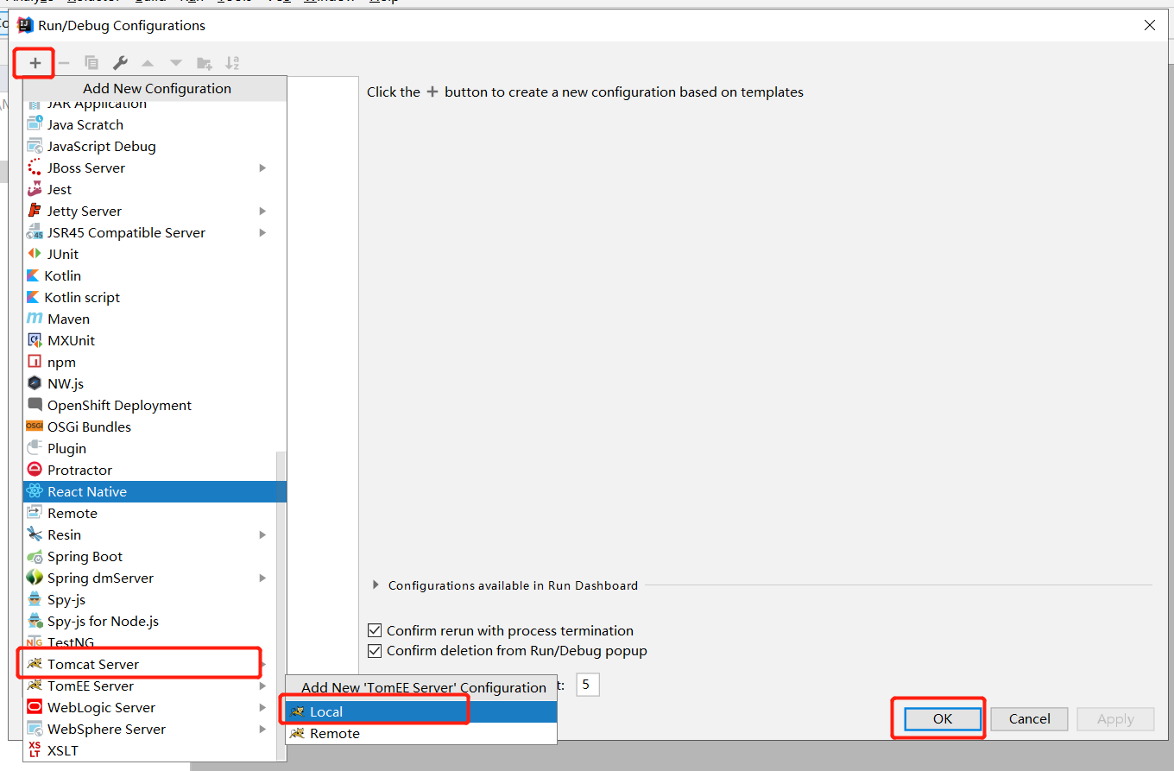Image resolution: width=1174 pixels, height=771 pixels.
Task: Open Edit Templates wrench icon
Action: (x=121, y=63)
